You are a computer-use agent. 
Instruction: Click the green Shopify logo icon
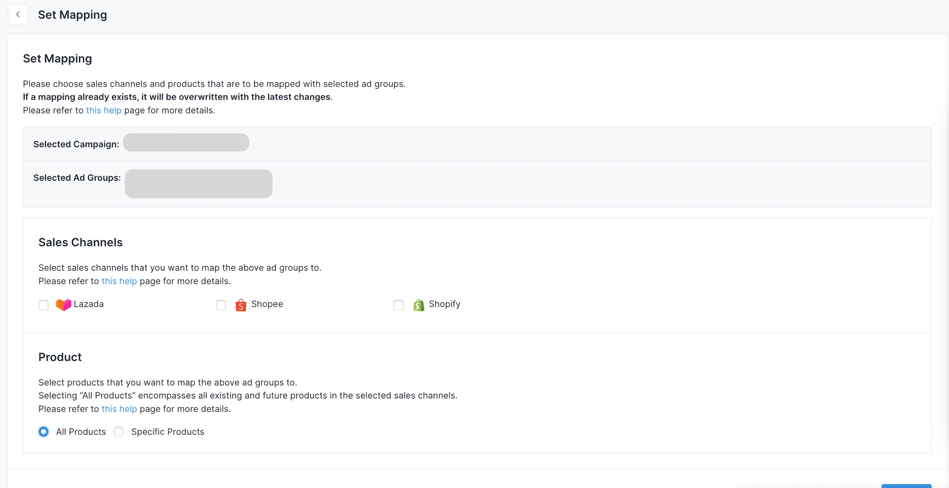coord(418,305)
